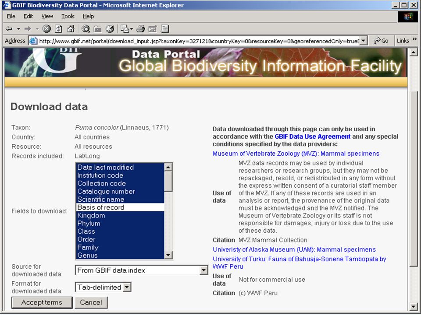Click fields list scroll up arrow
The width and height of the screenshot is (421, 315).
click(168, 167)
